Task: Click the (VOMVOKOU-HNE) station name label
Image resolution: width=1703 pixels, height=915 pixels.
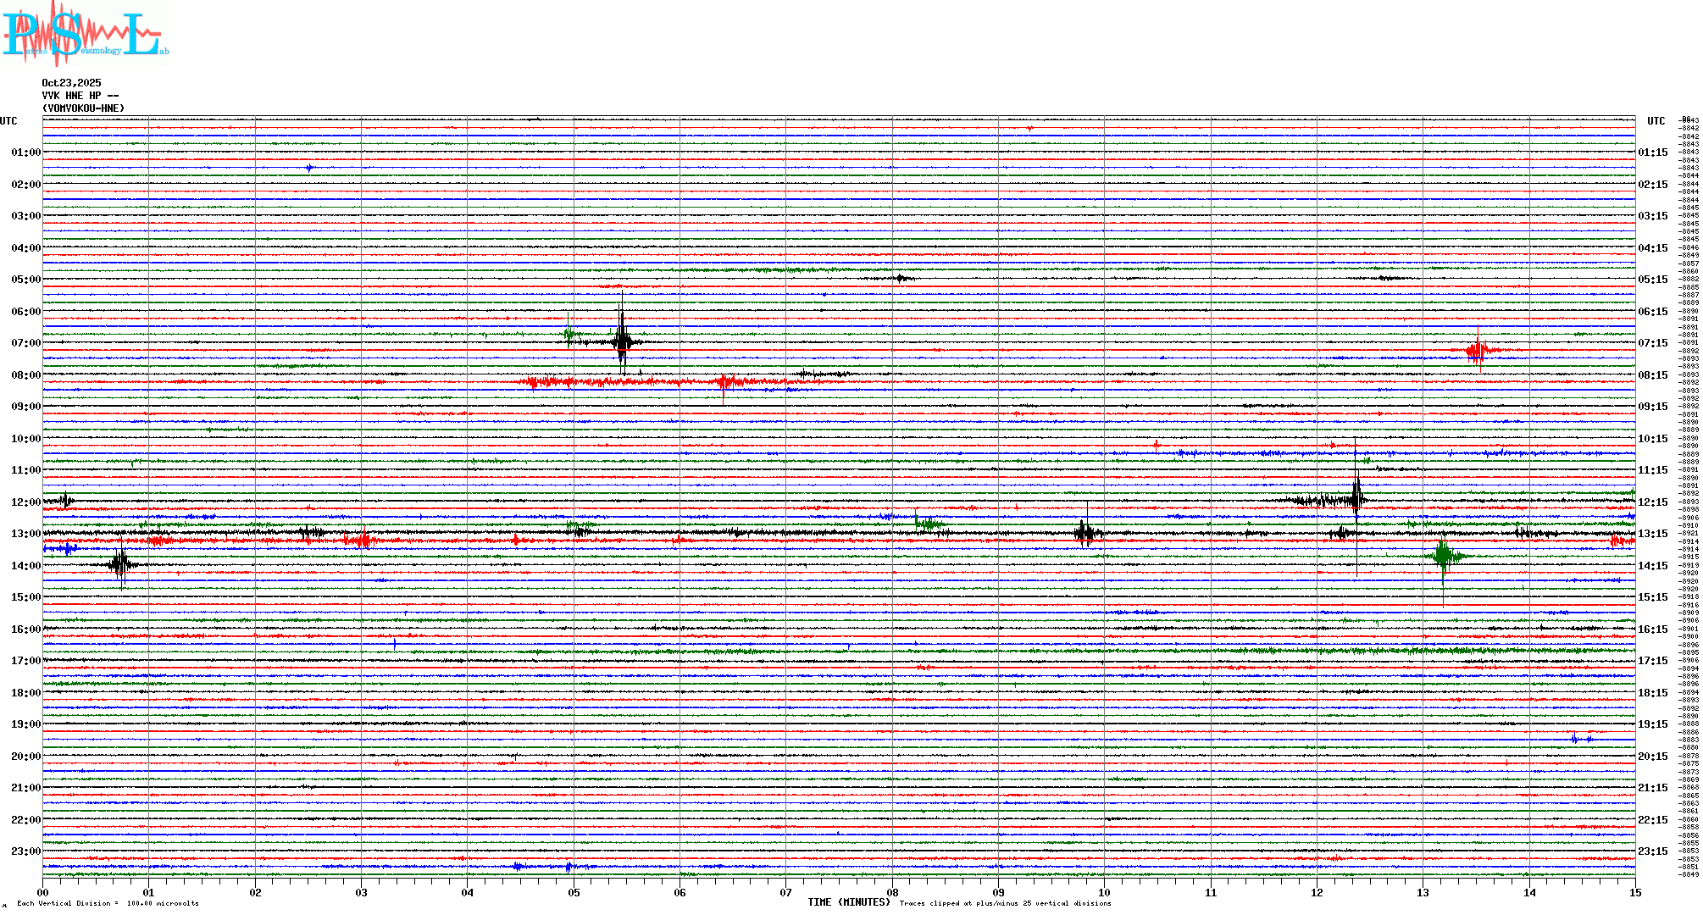Action: tap(83, 108)
